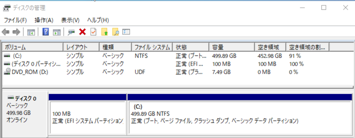Sort by the 状態 column header
This screenshot has height=138, width=355.
pos(191,47)
